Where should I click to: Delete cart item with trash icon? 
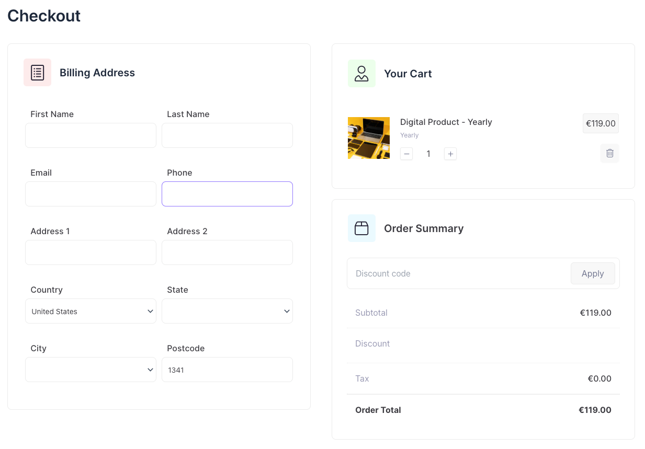click(x=609, y=153)
